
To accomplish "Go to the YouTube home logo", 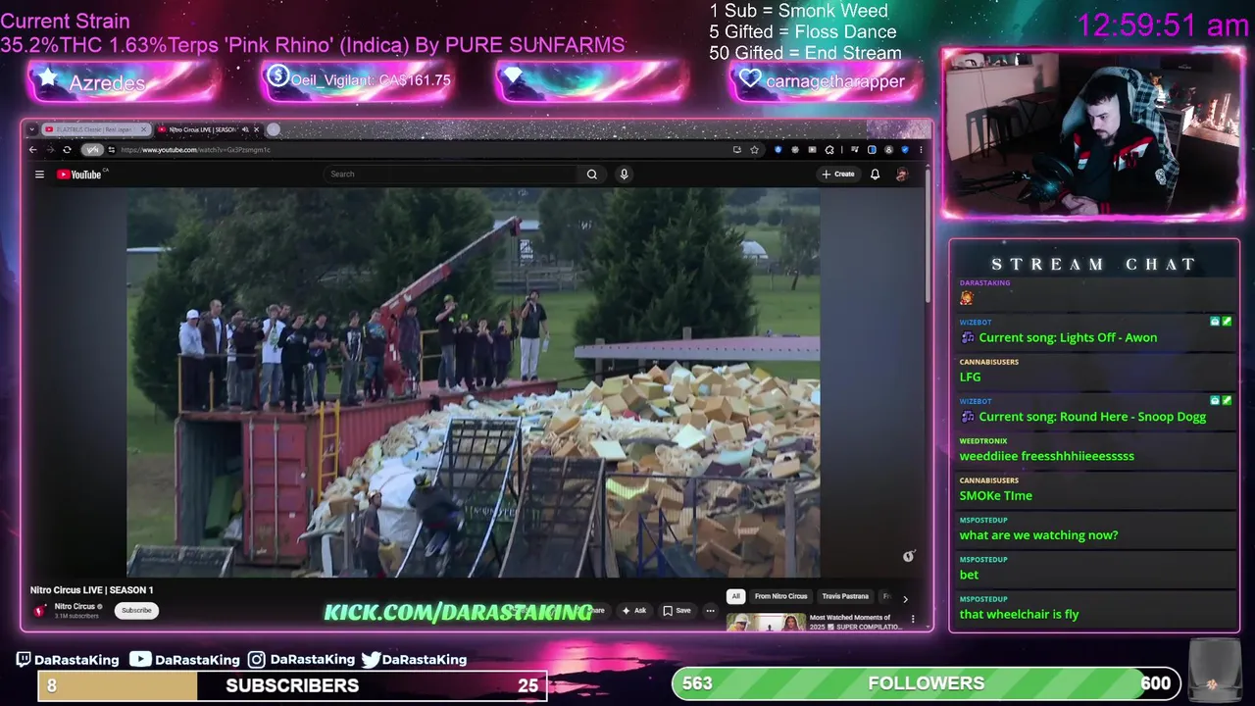I will tap(79, 175).
